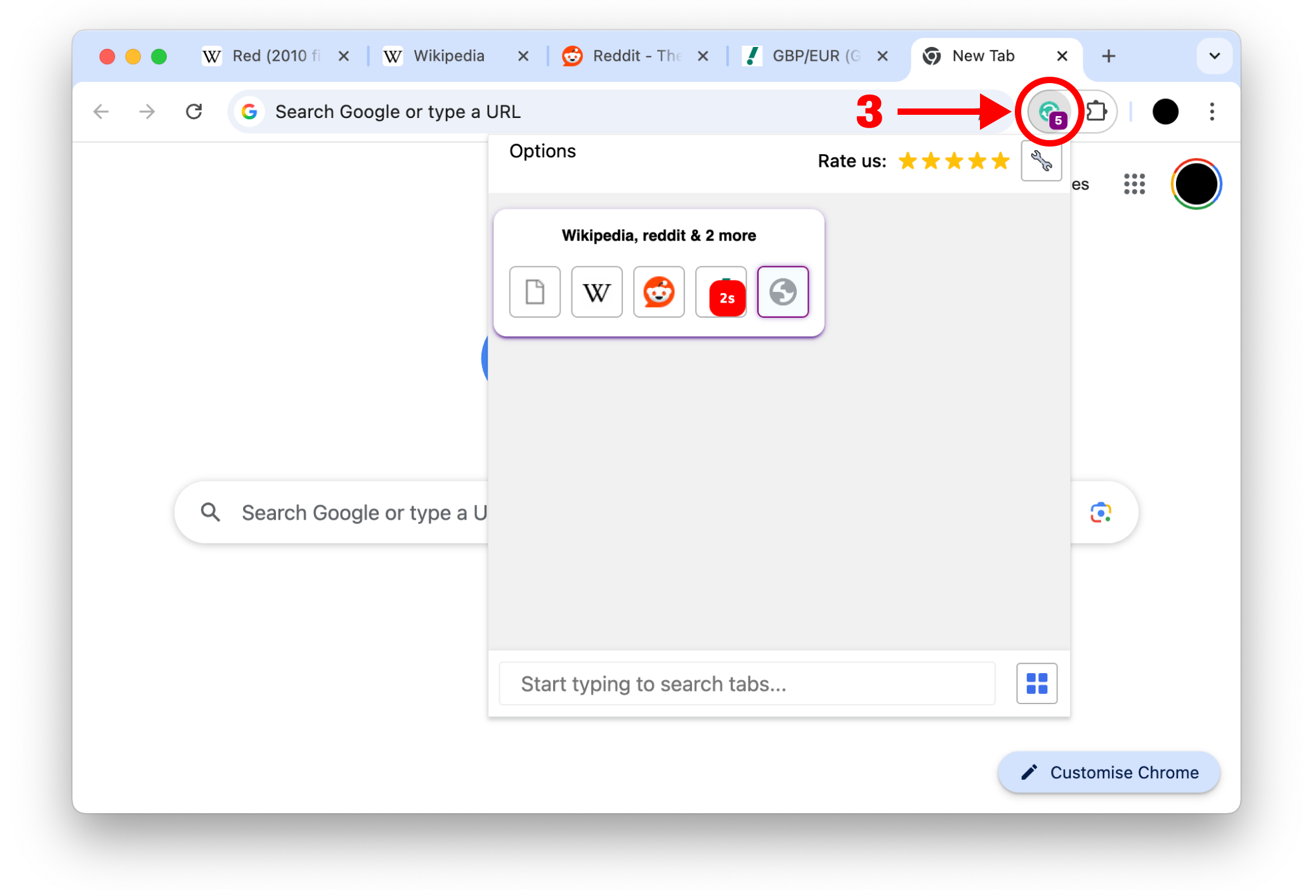The height and width of the screenshot is (890, 1313).
Task: Expand the tab search chevron dropdown
Action: (1214, 56)
